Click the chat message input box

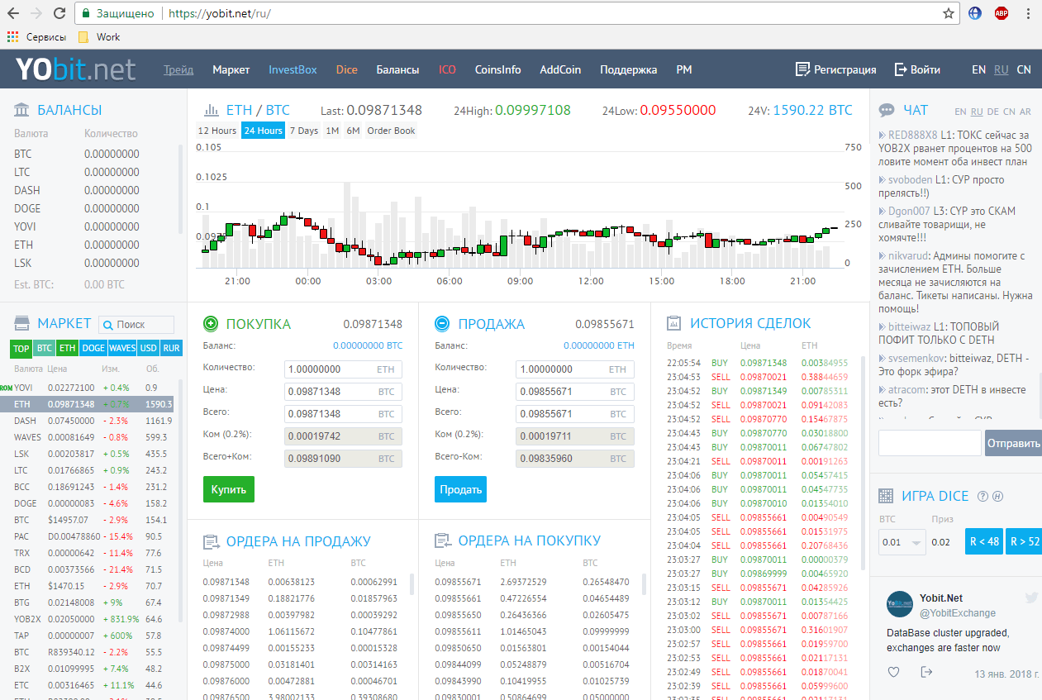(x=930, y=443)
